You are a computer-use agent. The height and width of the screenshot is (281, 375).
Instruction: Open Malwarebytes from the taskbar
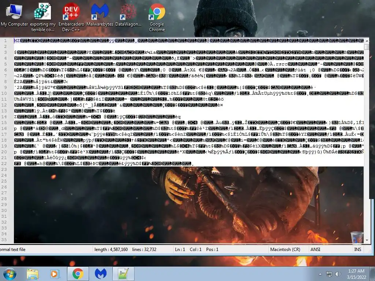pyautogui.click(x=100, y=274)
